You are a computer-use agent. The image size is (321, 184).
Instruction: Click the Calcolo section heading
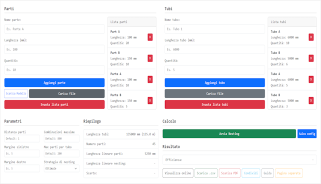tap(169, 121)
